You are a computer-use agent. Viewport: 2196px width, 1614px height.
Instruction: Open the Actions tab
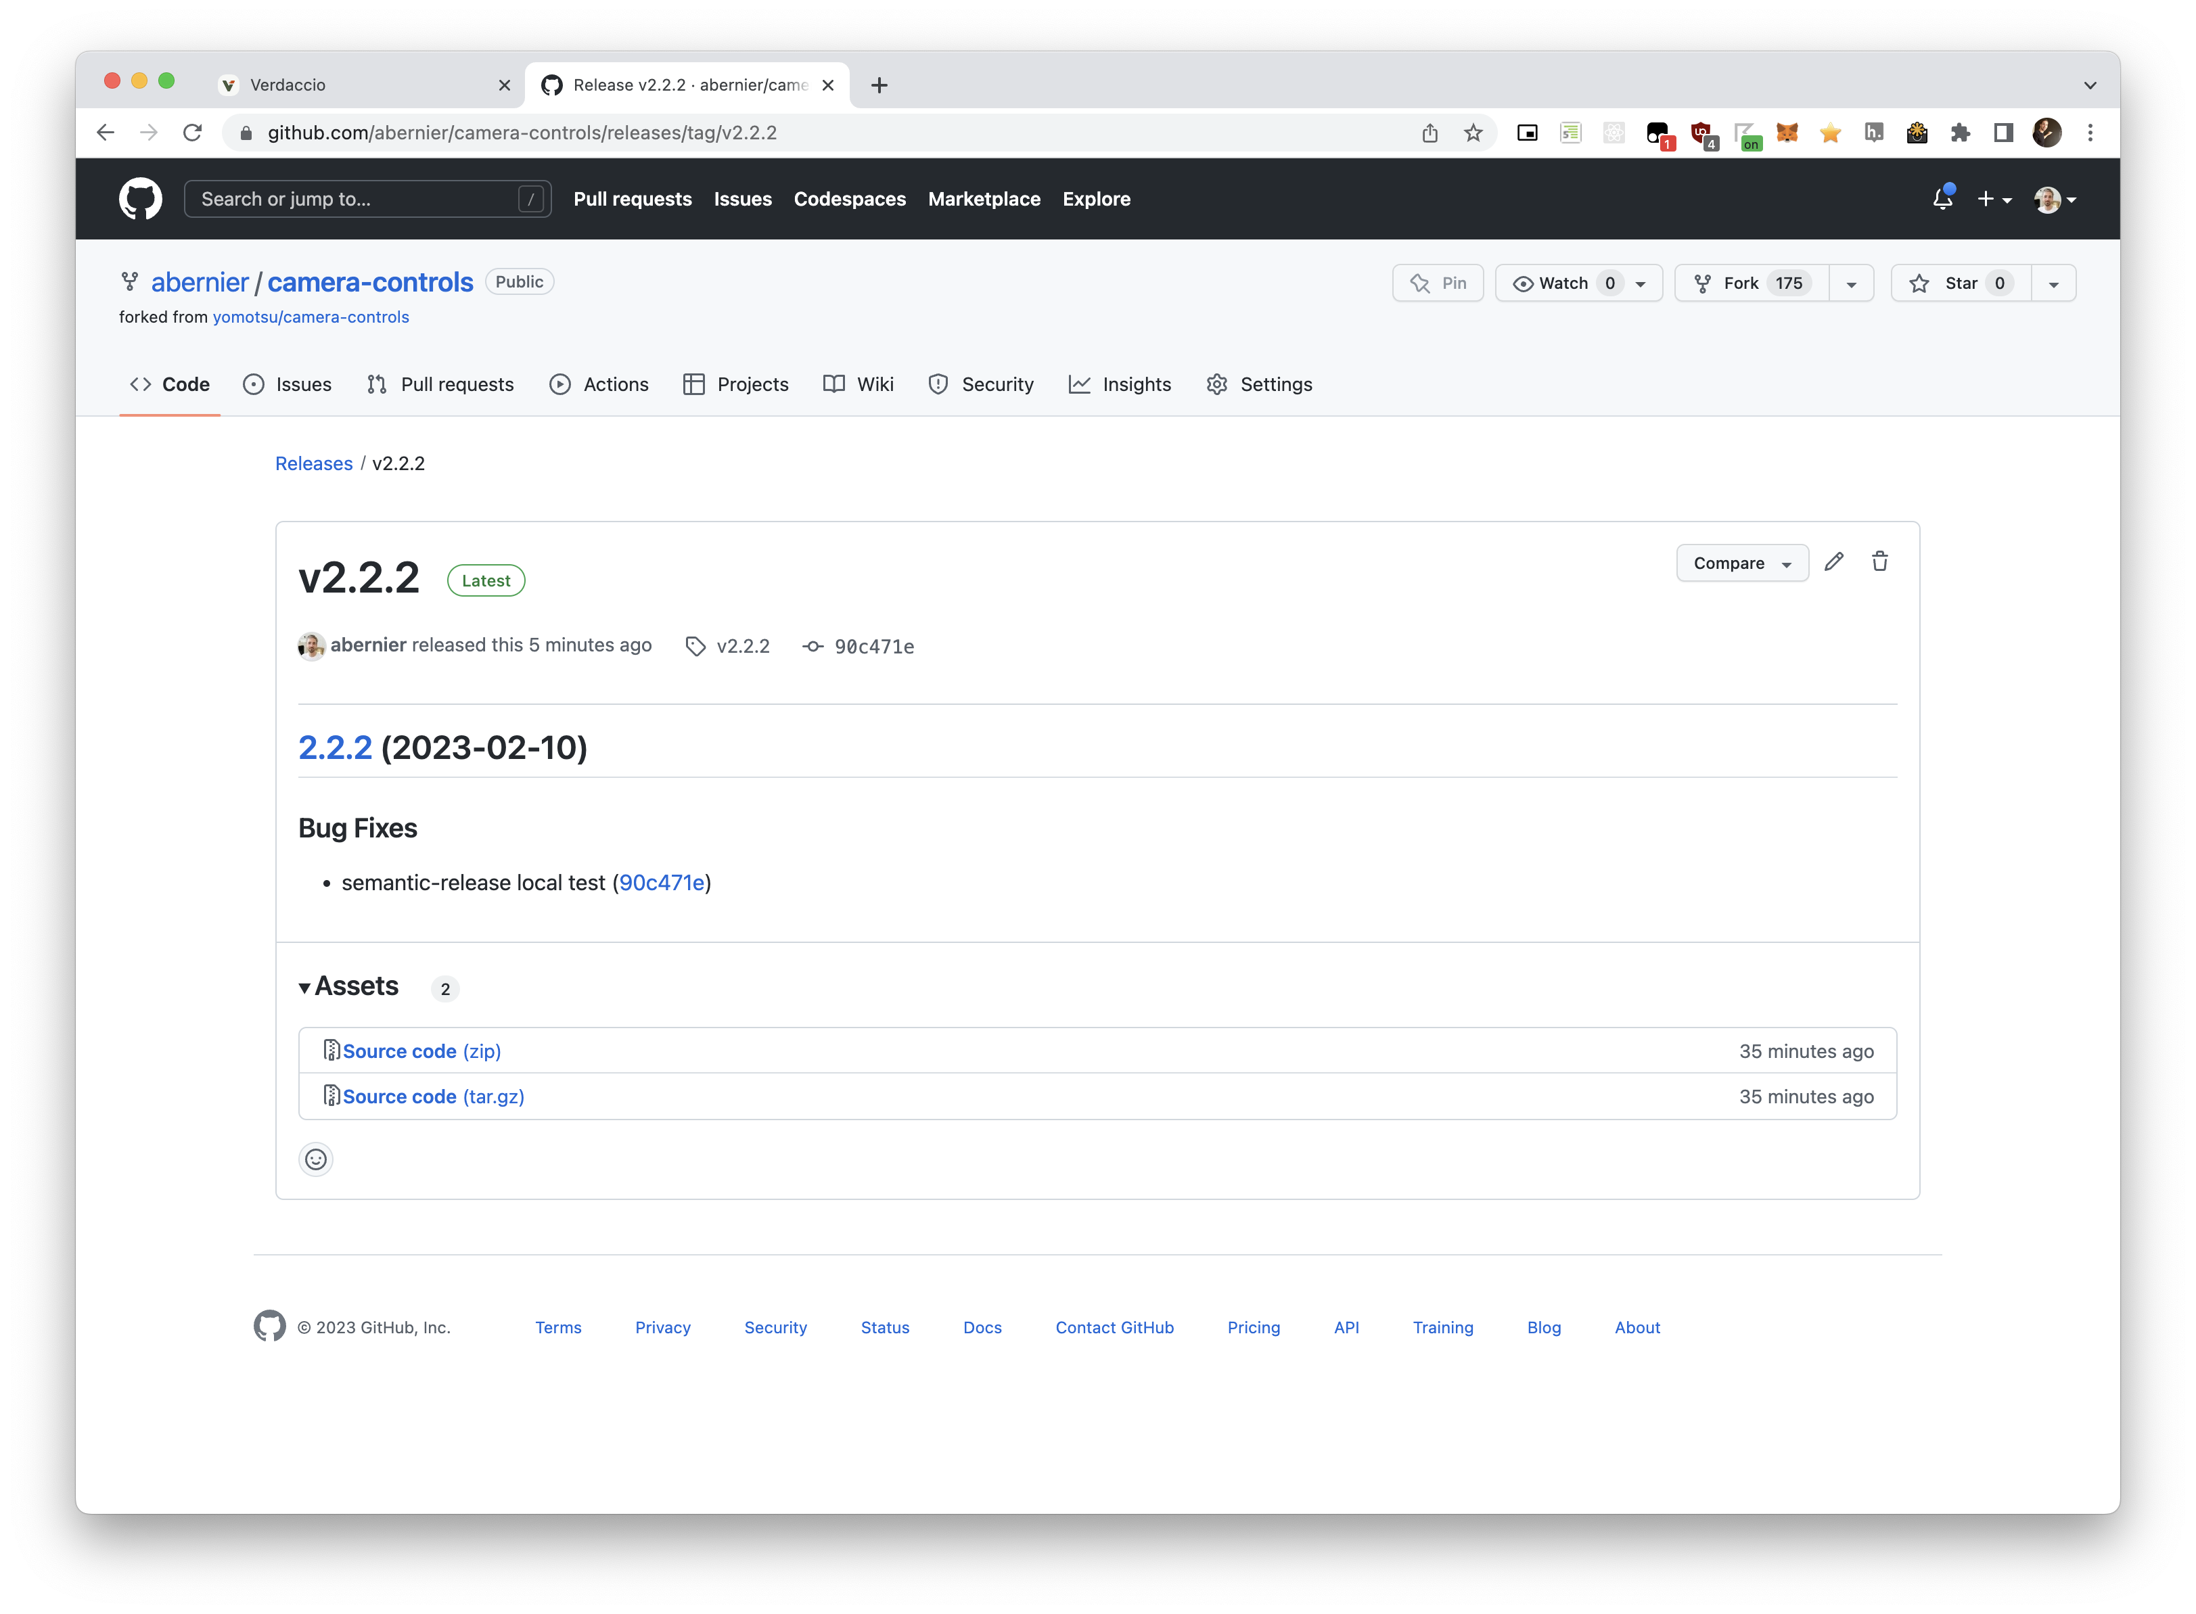click(x=599, y=384)
